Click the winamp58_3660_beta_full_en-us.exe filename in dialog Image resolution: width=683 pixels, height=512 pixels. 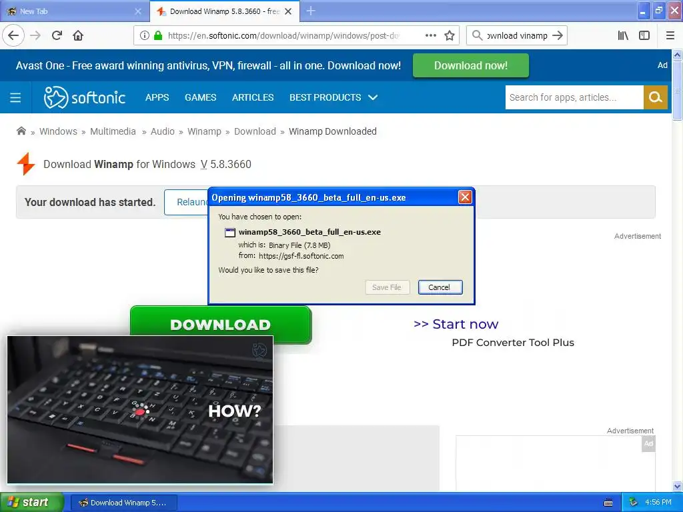[309, 232]
